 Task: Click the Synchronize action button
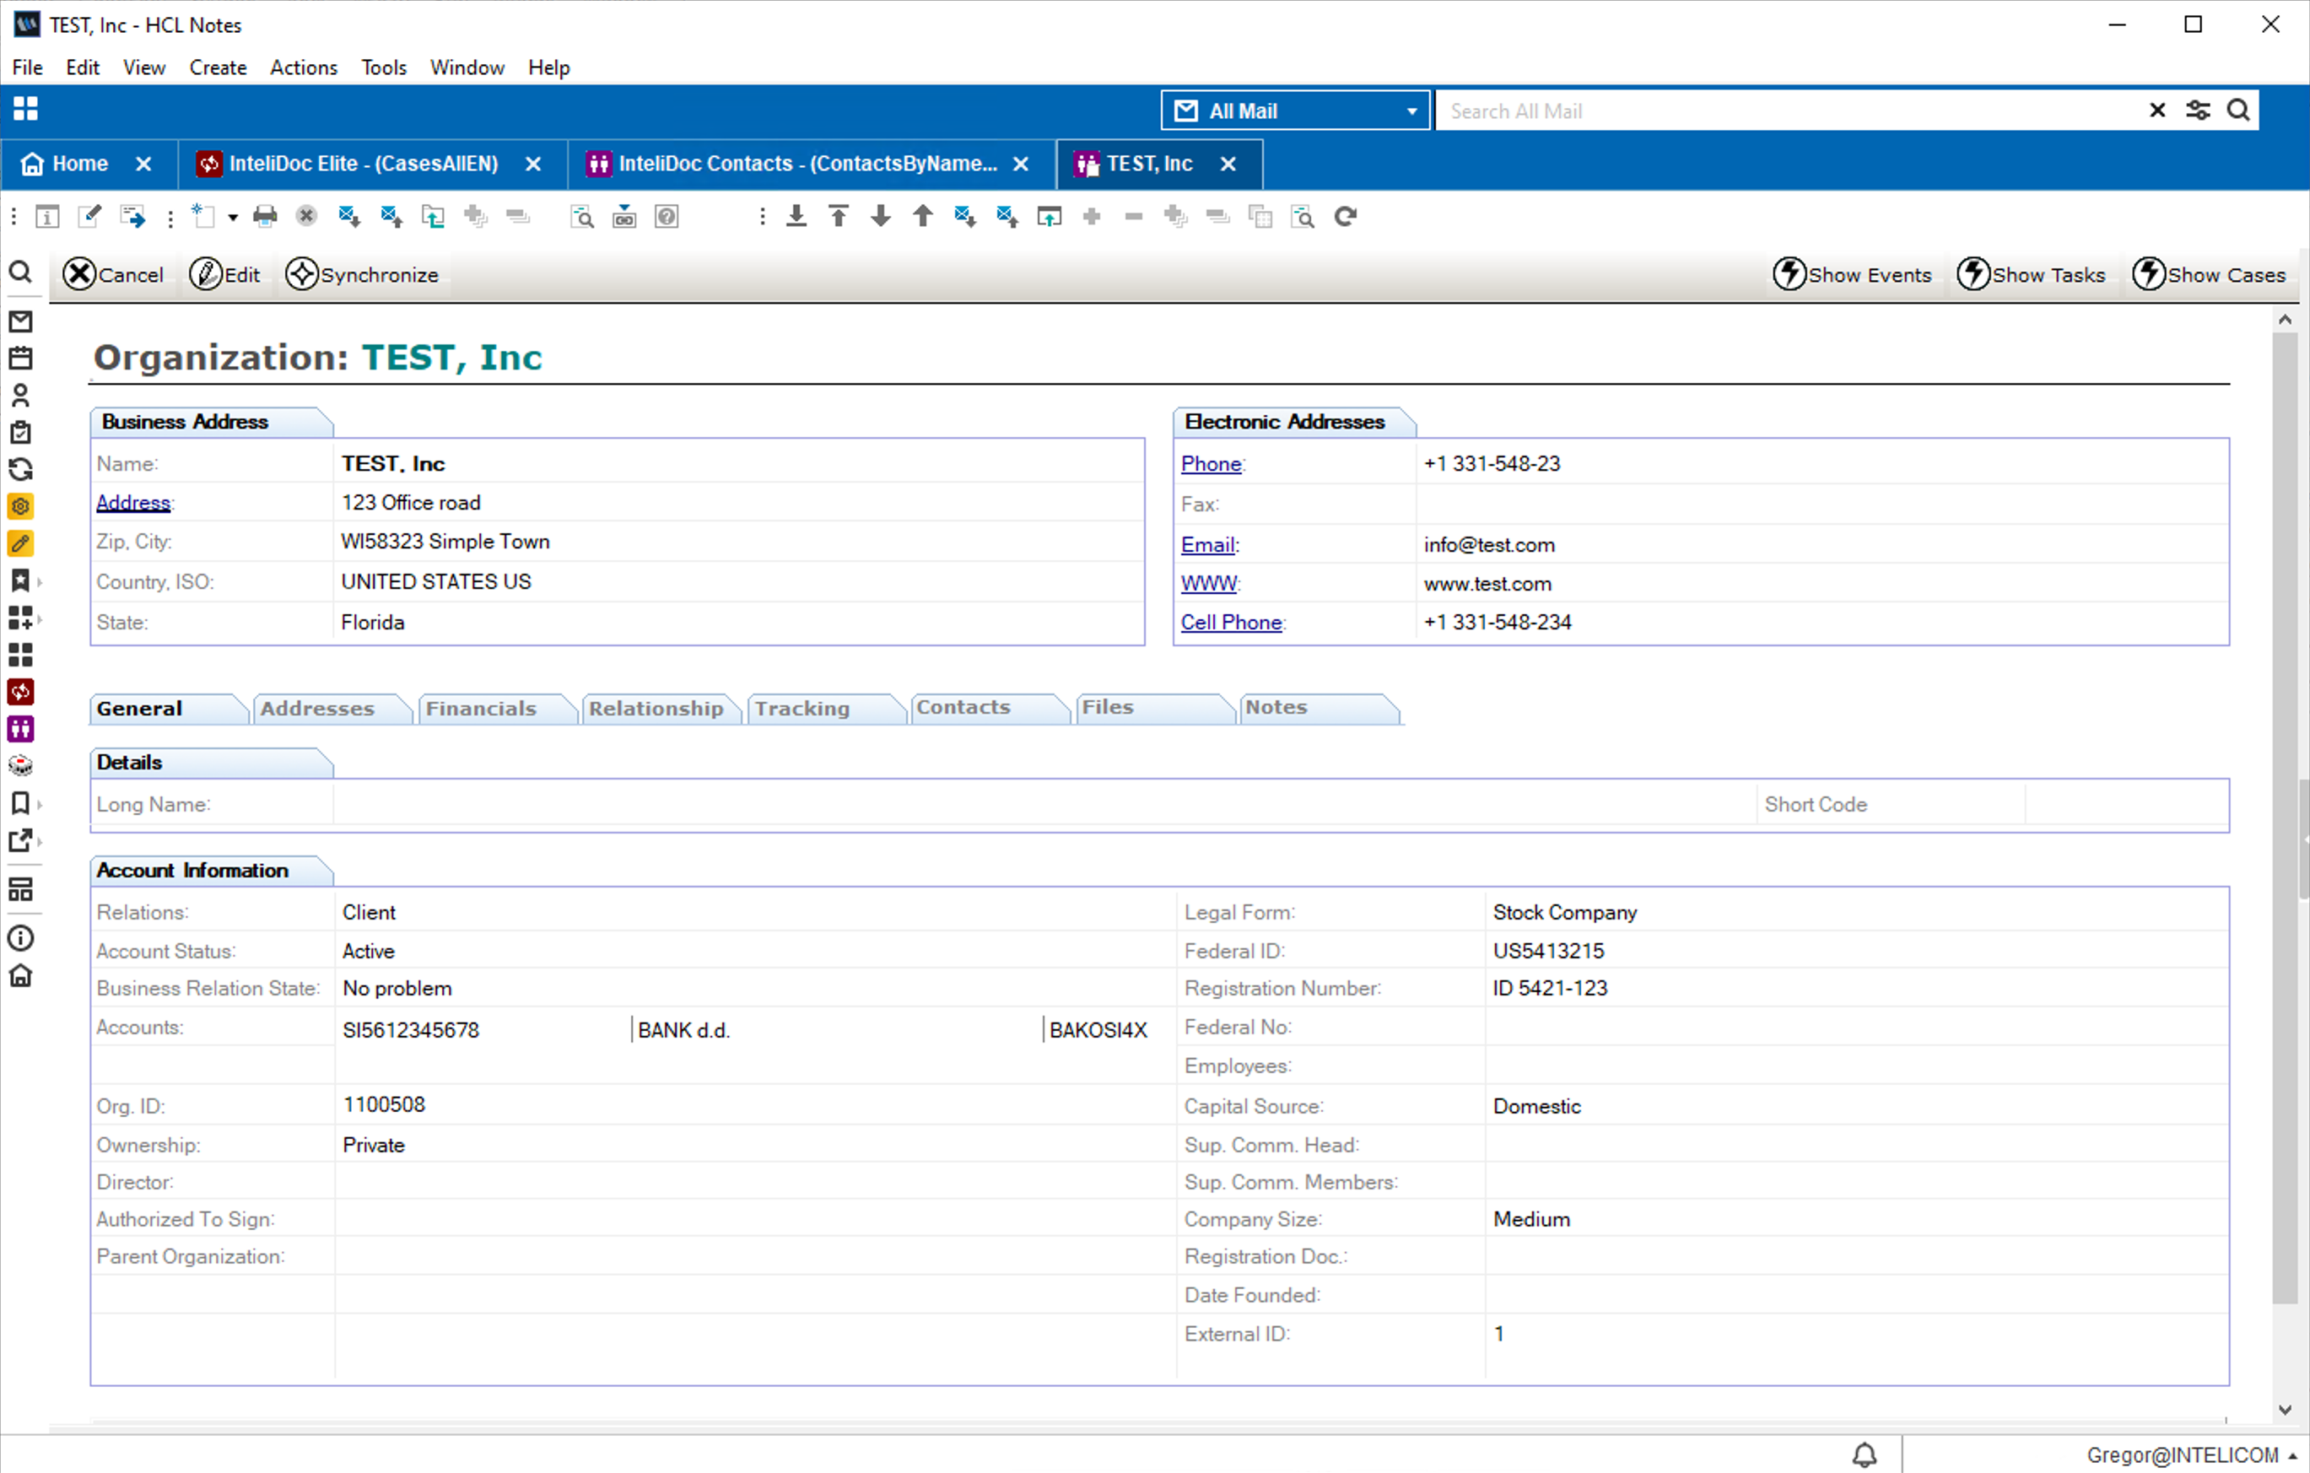(362, 274)
